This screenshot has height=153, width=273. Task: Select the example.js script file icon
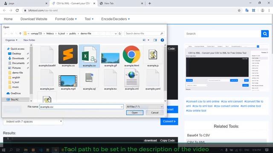click(153, 54)
